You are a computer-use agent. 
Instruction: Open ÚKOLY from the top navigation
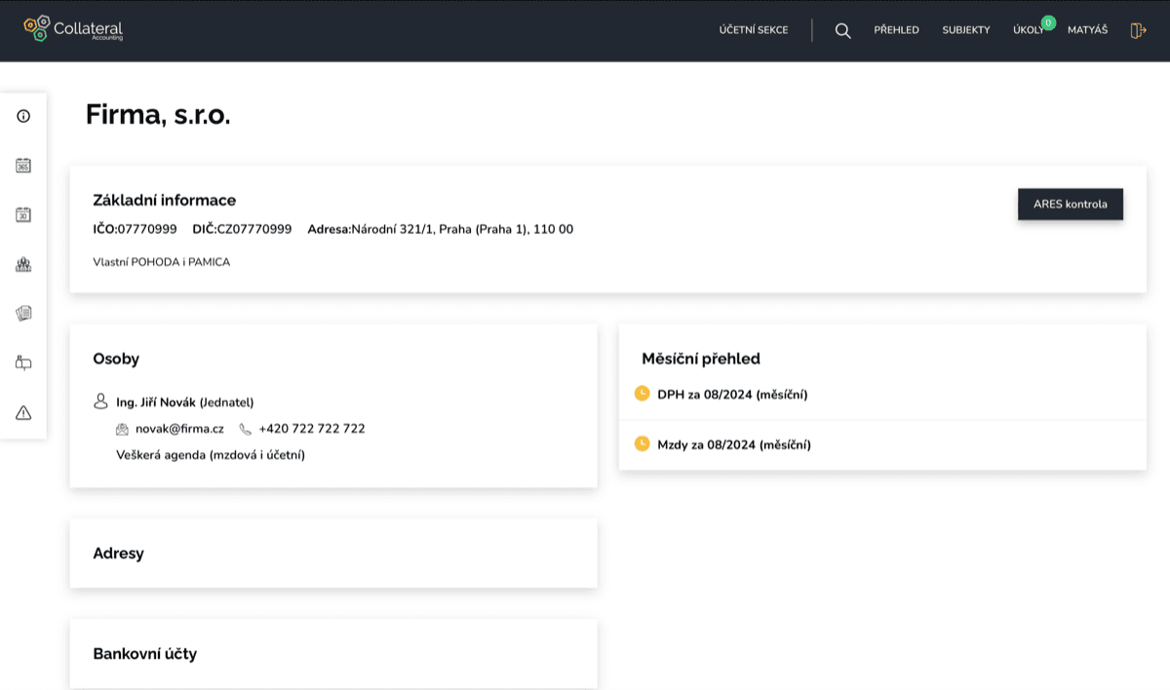click(x=1027, y=30)
